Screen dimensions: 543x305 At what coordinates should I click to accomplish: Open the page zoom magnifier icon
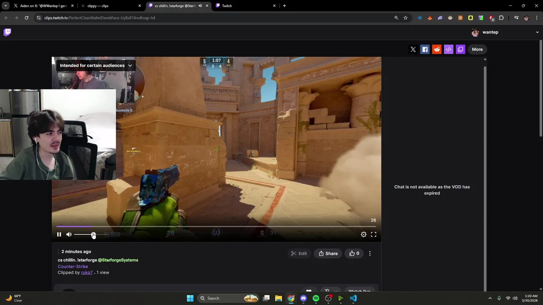(396, 18)
